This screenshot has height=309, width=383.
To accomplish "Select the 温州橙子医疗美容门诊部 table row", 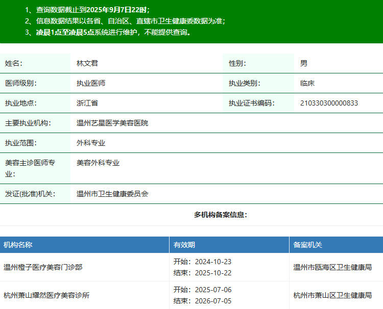I will click(x=43, y=267).
